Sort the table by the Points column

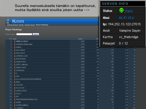pos(80,39)
